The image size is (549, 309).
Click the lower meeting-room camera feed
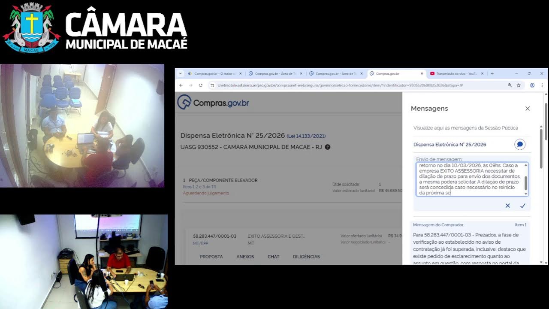(84, 262)
